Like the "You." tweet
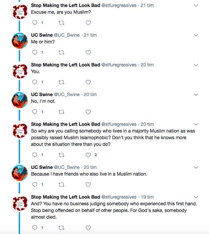209x234 pixels. pyautogui.click(x=88, y=82)
